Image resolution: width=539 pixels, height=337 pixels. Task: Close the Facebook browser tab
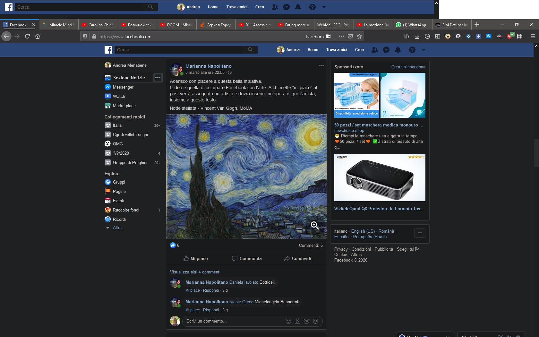[34, 25]
